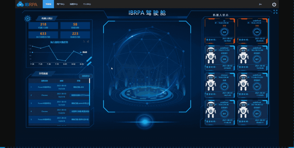The width and height of the screenshot is (294, 148).
Task: Select exception row 1 PowerBI at 14:23:38
Action: 59,87
